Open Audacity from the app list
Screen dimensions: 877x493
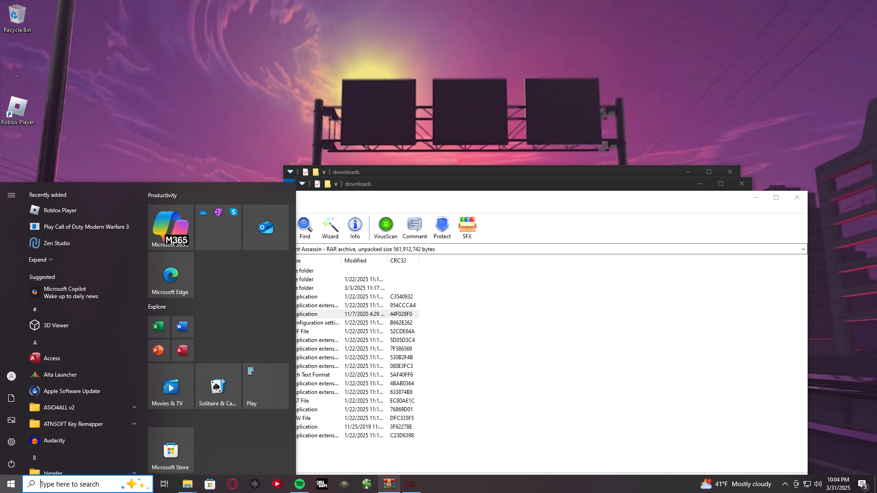point(54,441)
